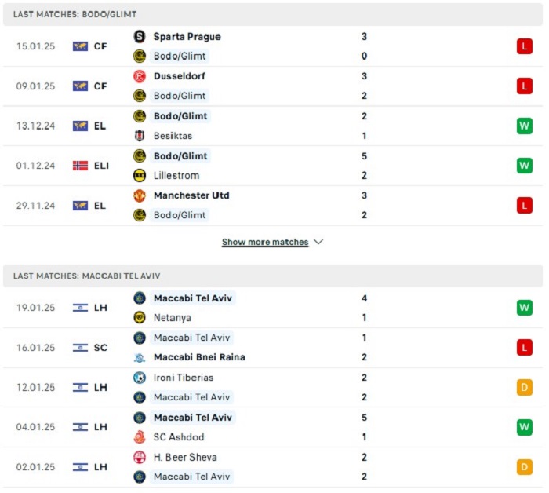Click the Netanya team logo
Image resolution: width=549 pixels, height=493 pixels.
tap(140, 318)
